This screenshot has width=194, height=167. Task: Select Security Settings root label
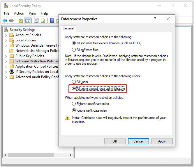point(22,30)
